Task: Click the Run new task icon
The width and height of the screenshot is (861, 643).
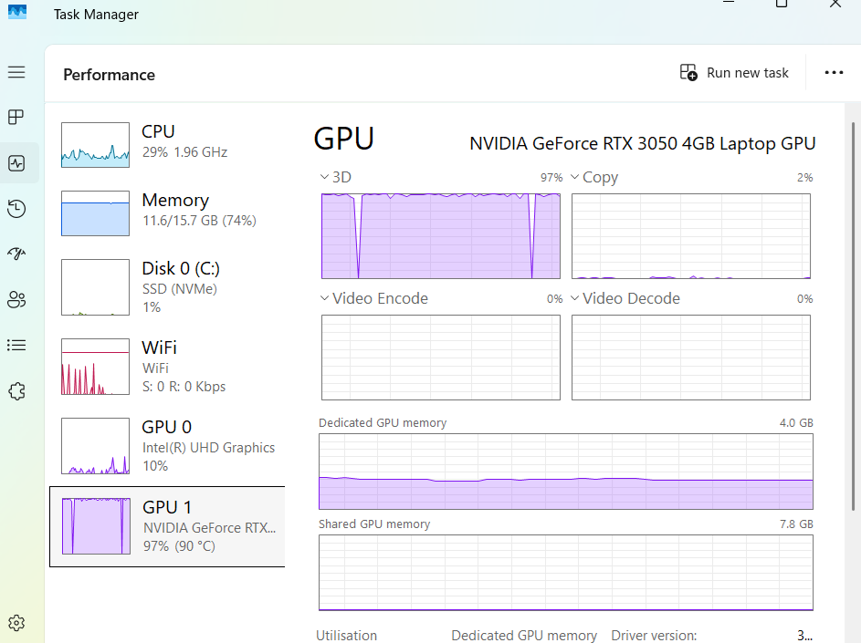Action: (688, 72)
